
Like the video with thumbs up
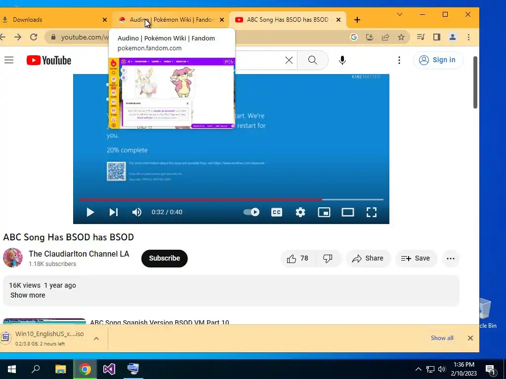[x=297, y=259]
